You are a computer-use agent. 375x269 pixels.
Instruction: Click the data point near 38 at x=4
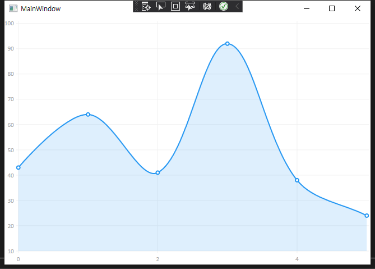[297, 180]
